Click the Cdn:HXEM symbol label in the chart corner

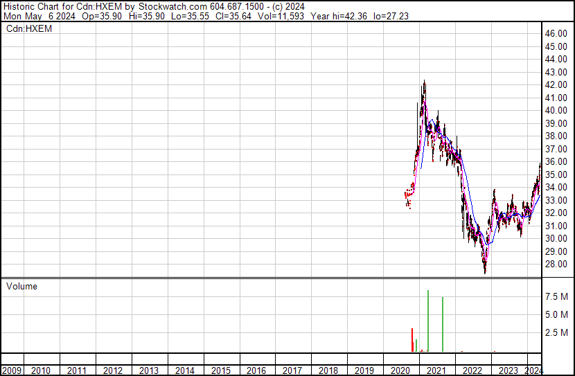29,29
